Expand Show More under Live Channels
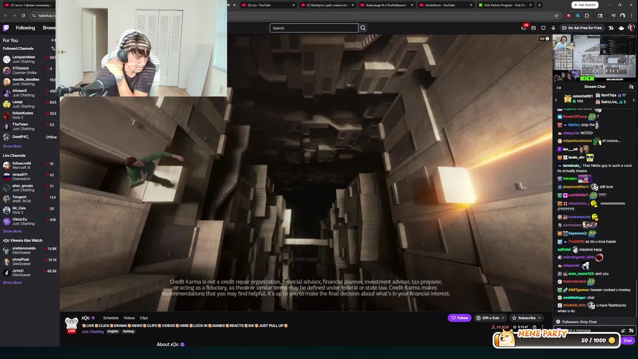 (x=12, y=231)
